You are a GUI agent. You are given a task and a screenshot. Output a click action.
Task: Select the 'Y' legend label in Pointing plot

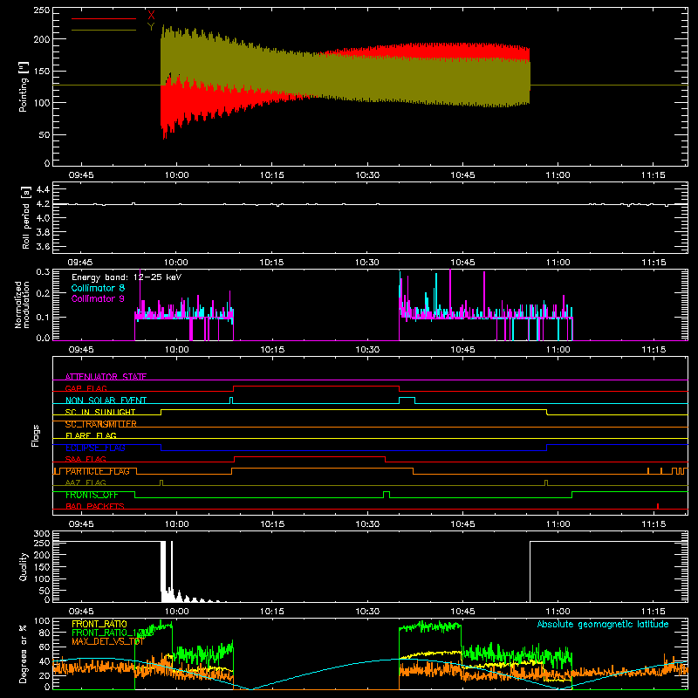[x=151, y=27]
